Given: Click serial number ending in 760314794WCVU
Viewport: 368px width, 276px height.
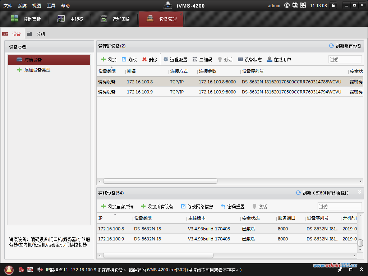Looking at the screenshot, I should click(291, 92).
